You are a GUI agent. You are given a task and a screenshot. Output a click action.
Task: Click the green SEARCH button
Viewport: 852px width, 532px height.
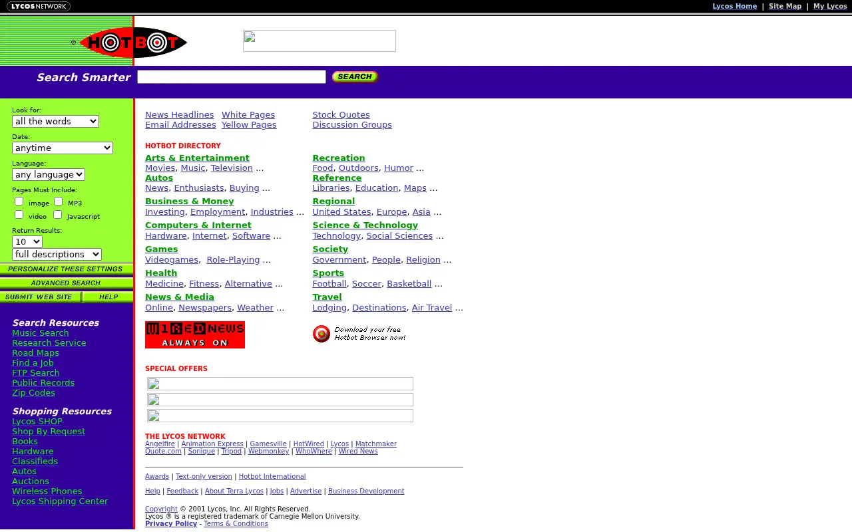(355, 77)
